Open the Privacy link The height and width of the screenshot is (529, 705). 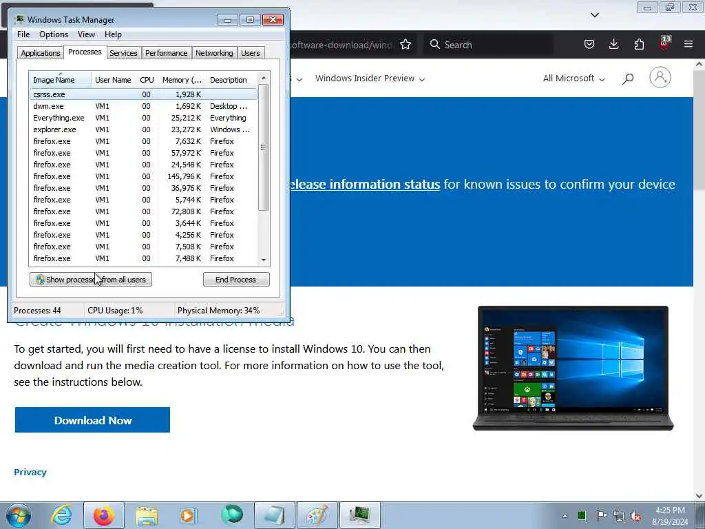[30, 472]
